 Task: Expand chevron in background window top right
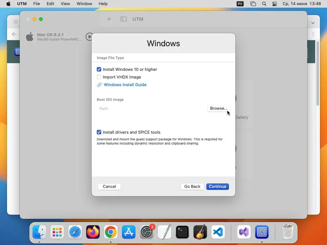point(313,23)
